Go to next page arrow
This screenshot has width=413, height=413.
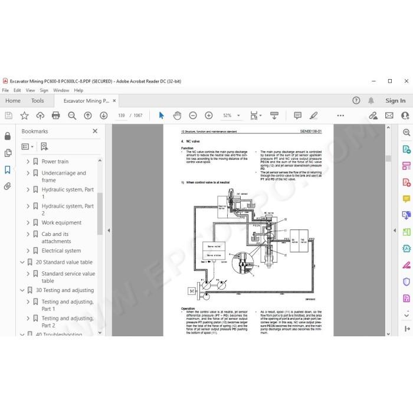pyautogui.click(x=103, y=116)
